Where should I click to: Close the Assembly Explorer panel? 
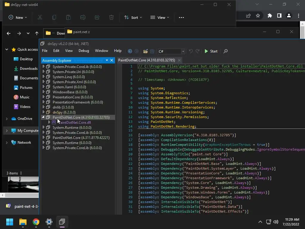click(112, 60)
